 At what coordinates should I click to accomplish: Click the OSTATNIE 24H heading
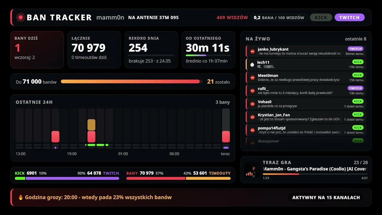tap(34, 102)
